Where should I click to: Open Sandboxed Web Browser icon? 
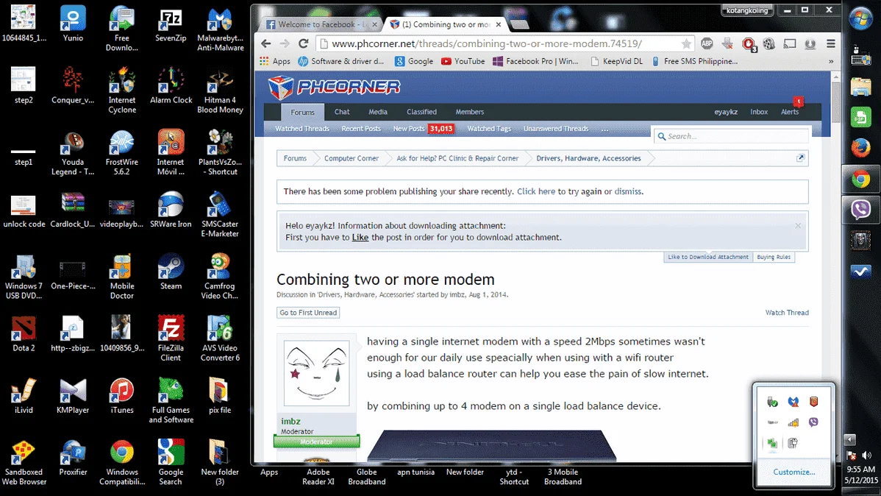[x=24, y=461]
